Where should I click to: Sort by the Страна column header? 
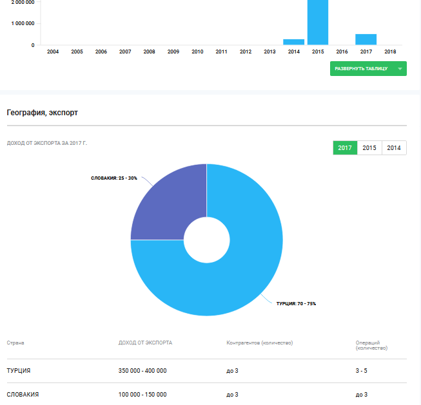coord(15,343)
